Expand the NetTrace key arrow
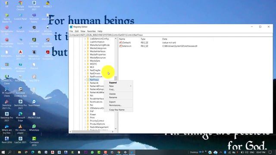 (x=85, y=80)
